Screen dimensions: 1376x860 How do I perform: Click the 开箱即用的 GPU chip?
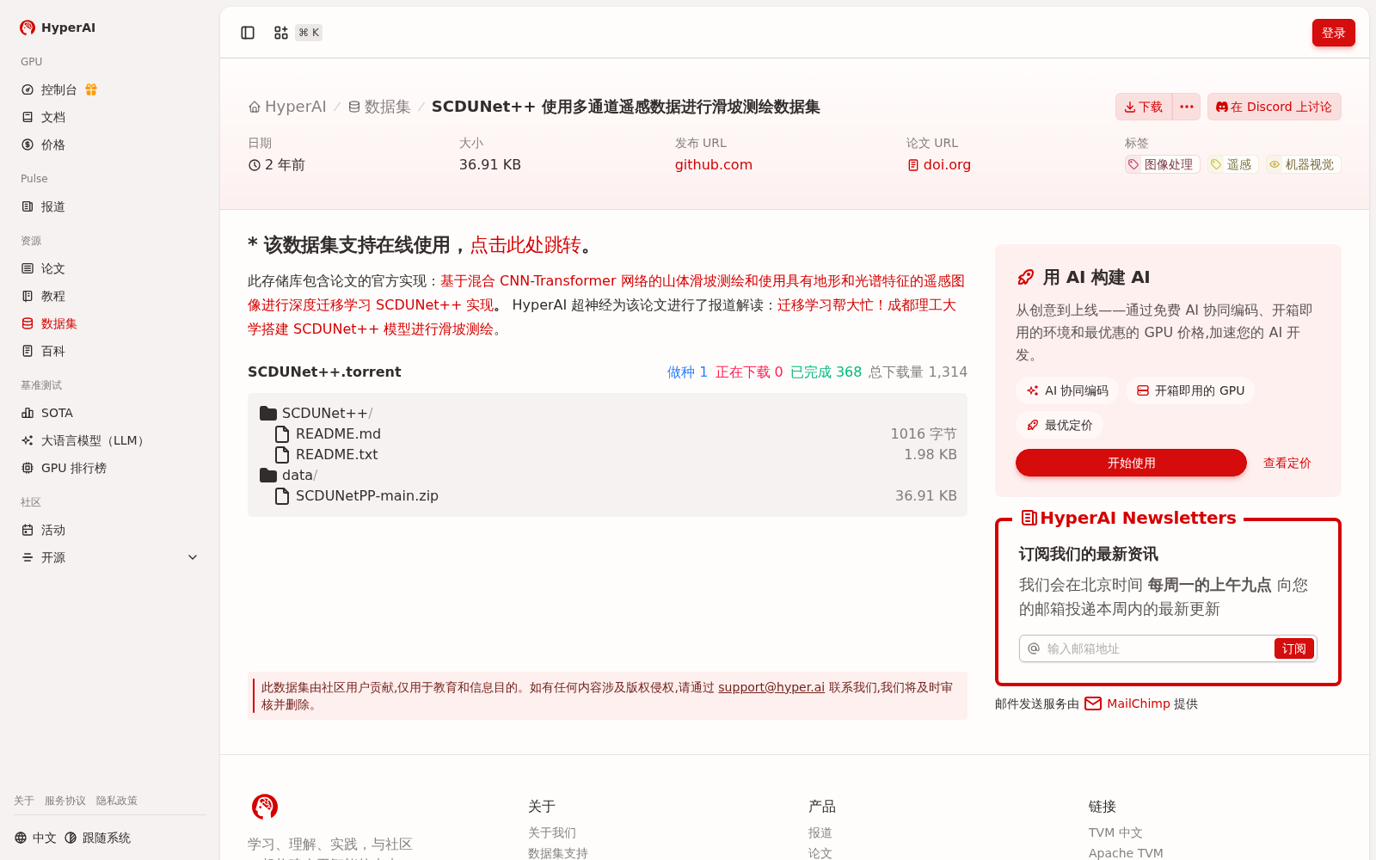pyautogui.click(x=1189, y=390)
